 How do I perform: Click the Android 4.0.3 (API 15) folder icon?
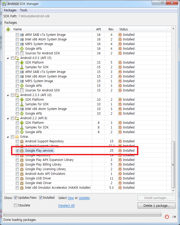pos(17,58)
